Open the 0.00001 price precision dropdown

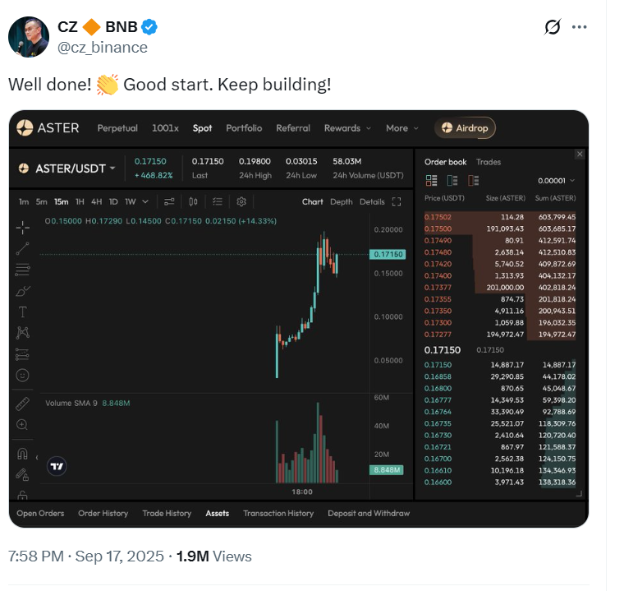[x=556, y=181]
